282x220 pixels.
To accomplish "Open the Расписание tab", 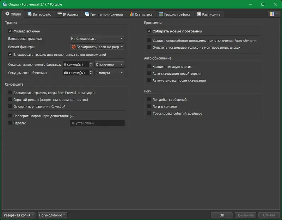I will tap(209, 14).
